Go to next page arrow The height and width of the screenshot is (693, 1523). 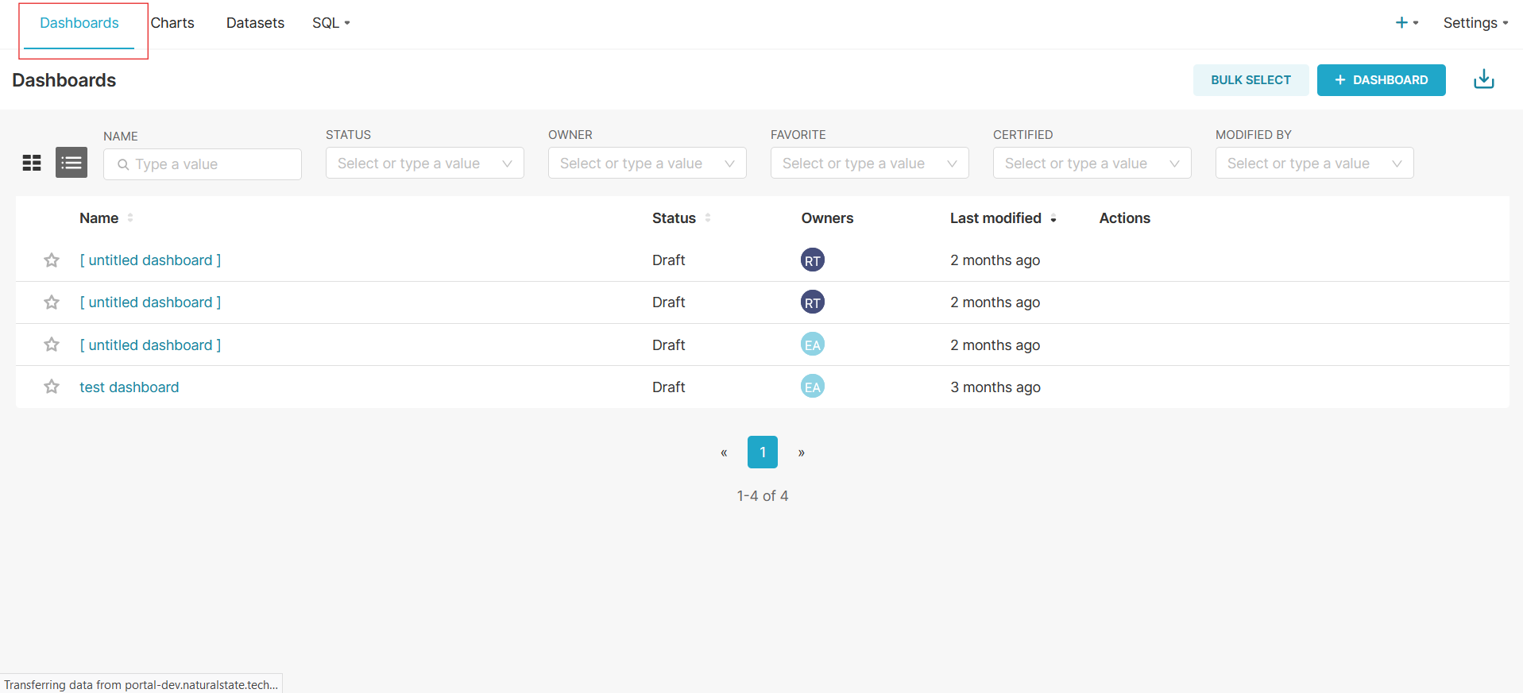[802, 452]
